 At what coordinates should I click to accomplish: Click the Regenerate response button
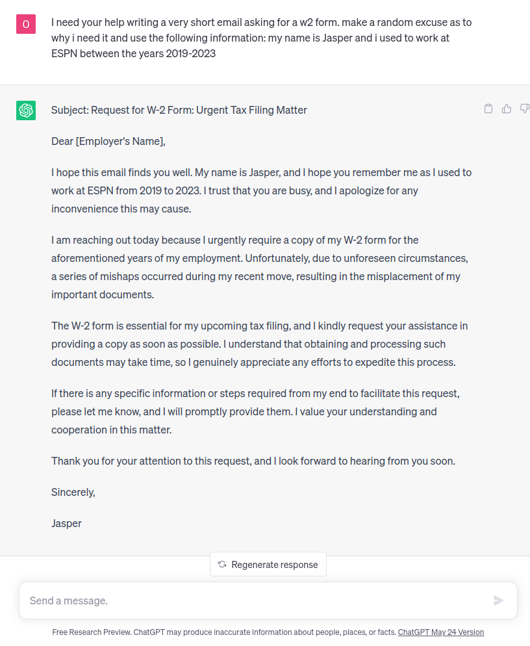point(268,564)
